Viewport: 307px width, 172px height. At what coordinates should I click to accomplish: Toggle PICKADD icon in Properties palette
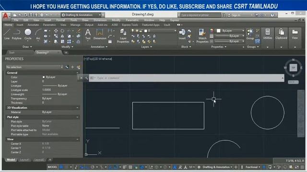(67, 67)
